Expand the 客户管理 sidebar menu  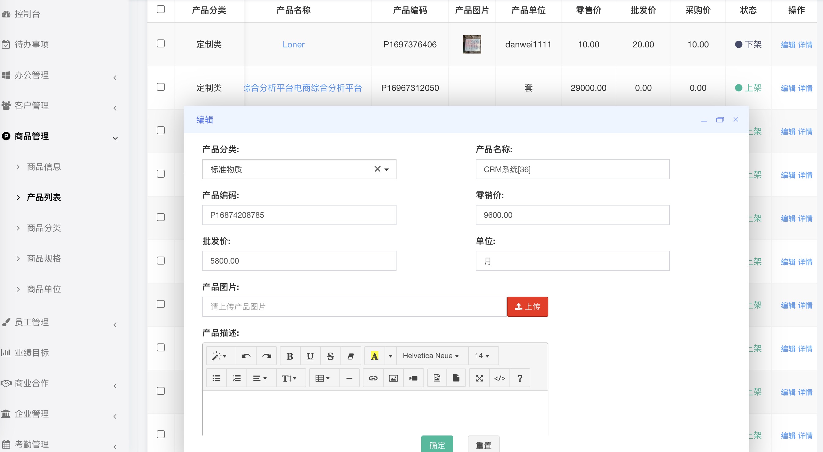(32, 106)
